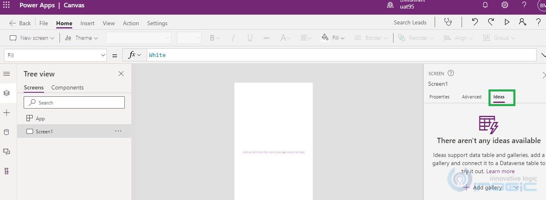This screenshot has width=546, height=200.
Task: Open the Settings menu tab
Action: click(157, 23)
